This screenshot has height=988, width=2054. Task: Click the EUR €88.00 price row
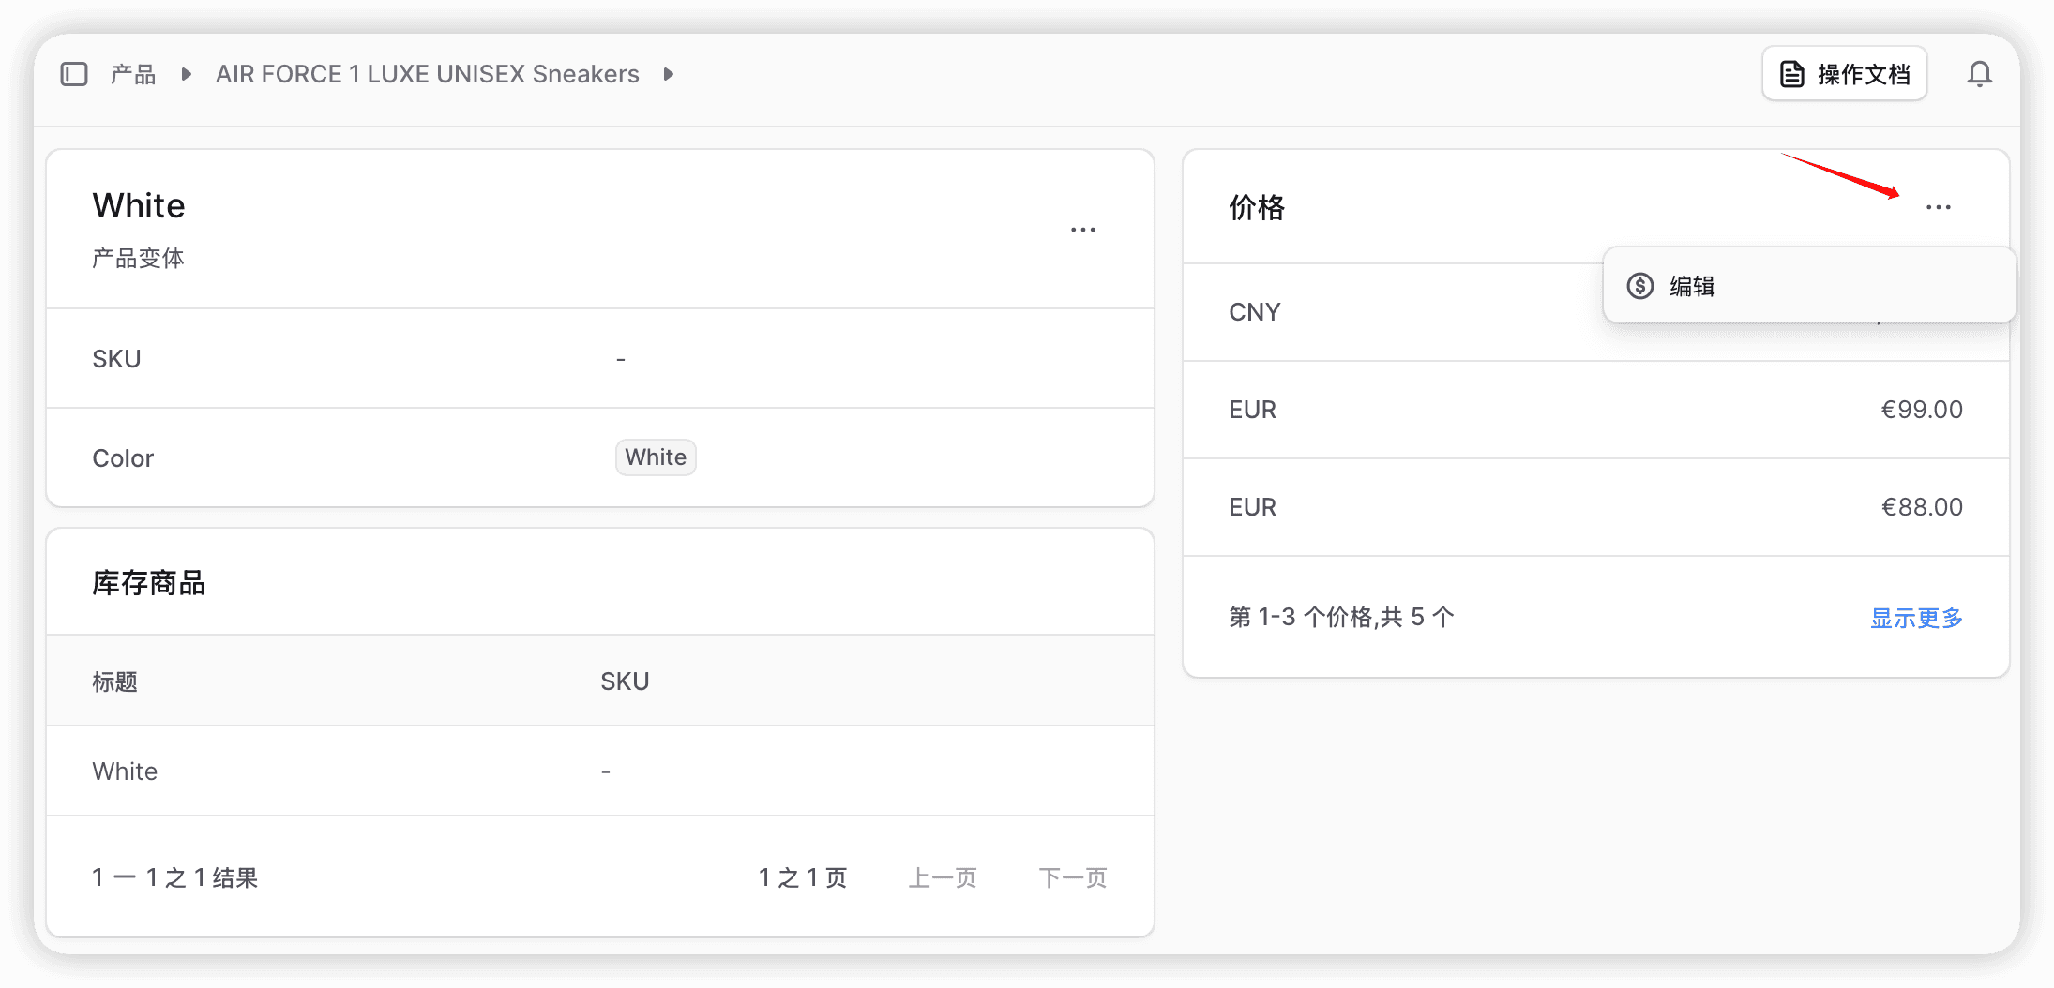(x=1594, y=507)
